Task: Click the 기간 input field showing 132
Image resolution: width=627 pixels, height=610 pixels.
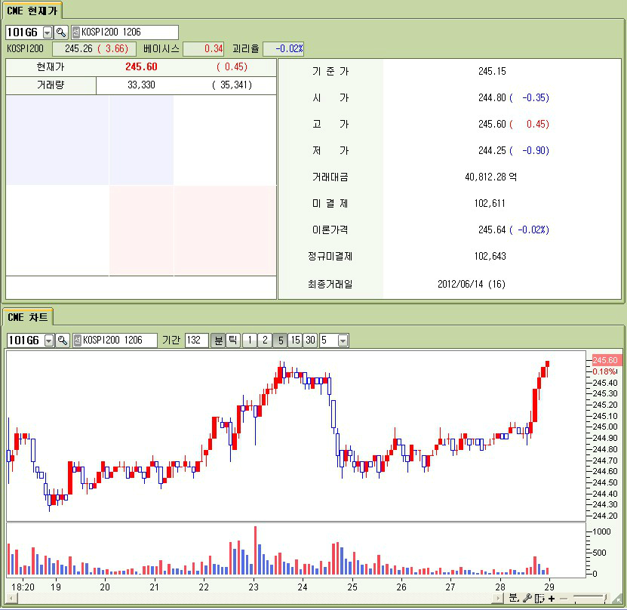Action: [196, 340]
